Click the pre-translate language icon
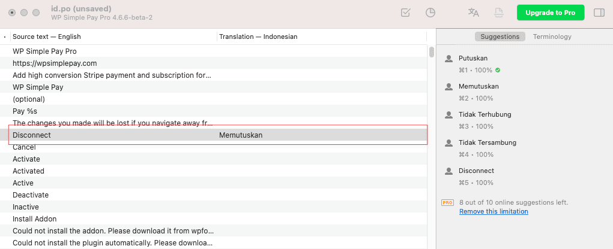This screenshot has height=249, width=613. coord(474,13)
